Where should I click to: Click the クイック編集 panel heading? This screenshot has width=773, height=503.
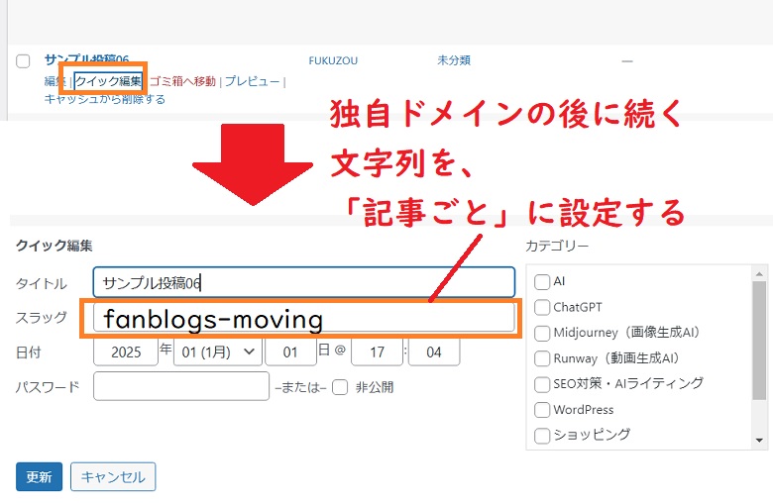coord(55,246)
